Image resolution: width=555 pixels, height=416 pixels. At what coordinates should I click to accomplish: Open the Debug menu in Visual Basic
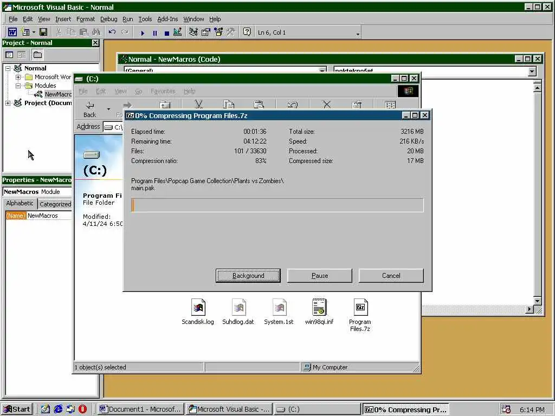point(108,19)
